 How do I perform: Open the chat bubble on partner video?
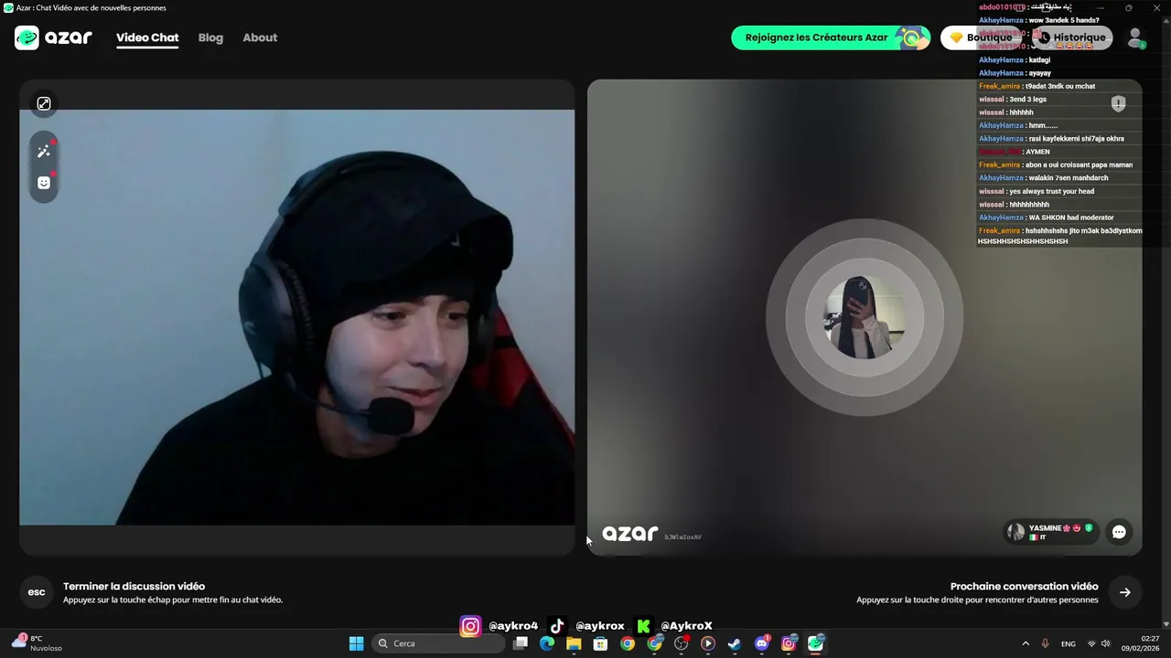click(1119, 532)
